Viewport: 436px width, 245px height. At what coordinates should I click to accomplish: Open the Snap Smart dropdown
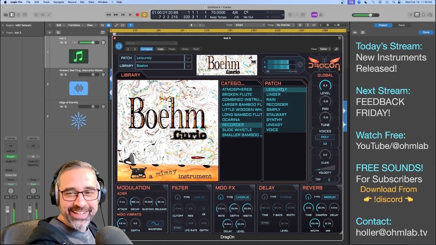(250, 25)
